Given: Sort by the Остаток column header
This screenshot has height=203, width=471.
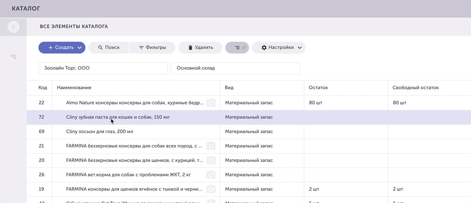Looking at the screenshot, I should (x=318, y=88).
